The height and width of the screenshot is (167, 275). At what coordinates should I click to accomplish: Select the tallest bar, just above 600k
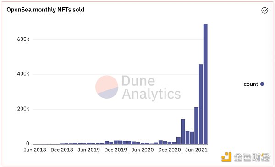point(205,84)
